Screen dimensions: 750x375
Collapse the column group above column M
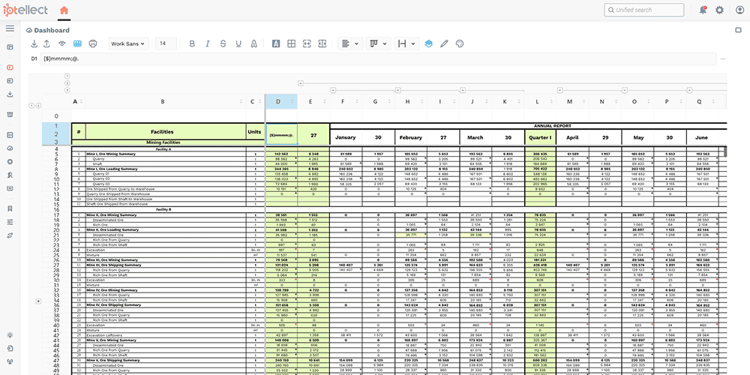click(x=559, y=89)
